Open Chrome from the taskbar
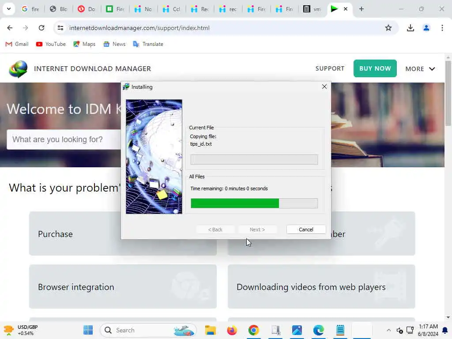Viewport: 452px width, 339px height. coord(254,330)
